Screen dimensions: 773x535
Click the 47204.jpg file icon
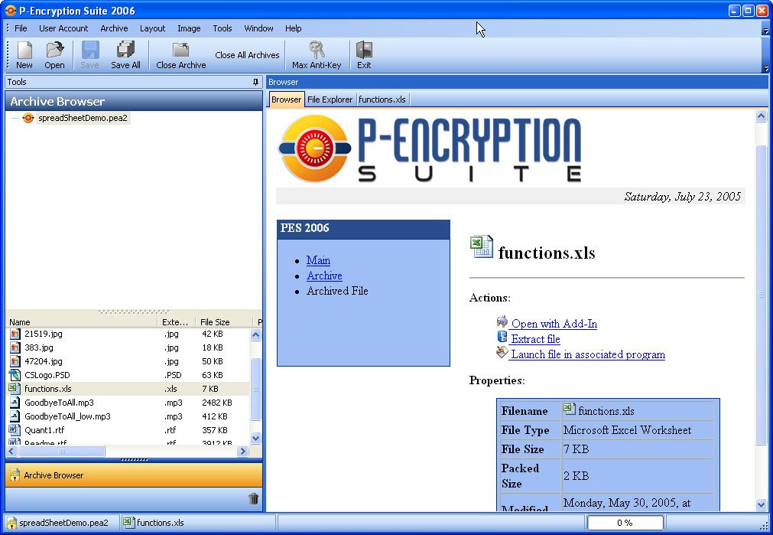[x=15, y=361]
